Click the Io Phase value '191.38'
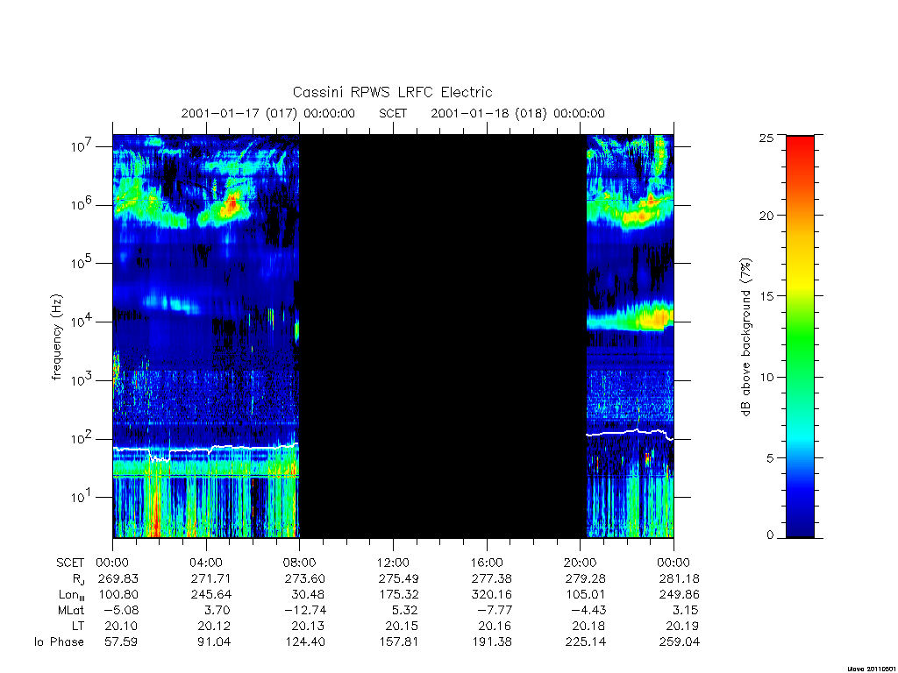Screen dimensions: 898x673 [492, 642]
